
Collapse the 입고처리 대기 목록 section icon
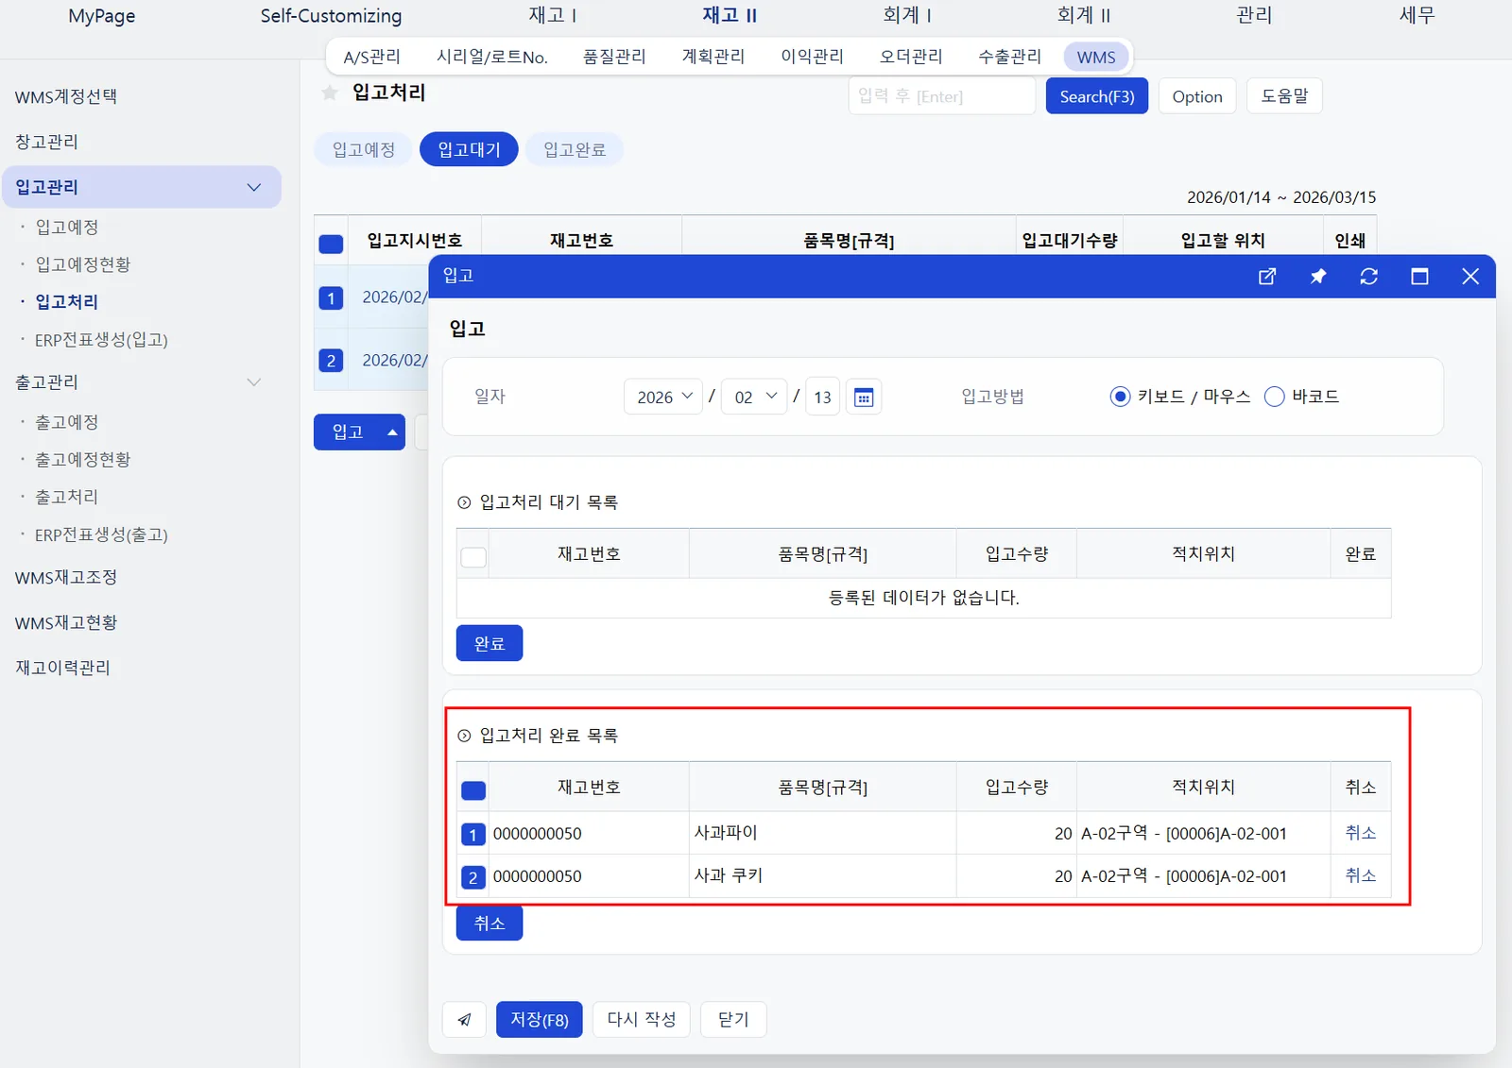click(464, 502)
